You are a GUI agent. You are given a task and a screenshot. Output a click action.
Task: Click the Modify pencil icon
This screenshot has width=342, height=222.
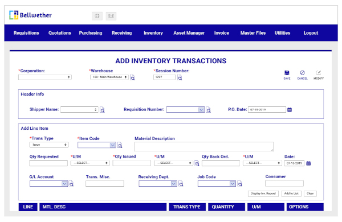tap(319, 73)
